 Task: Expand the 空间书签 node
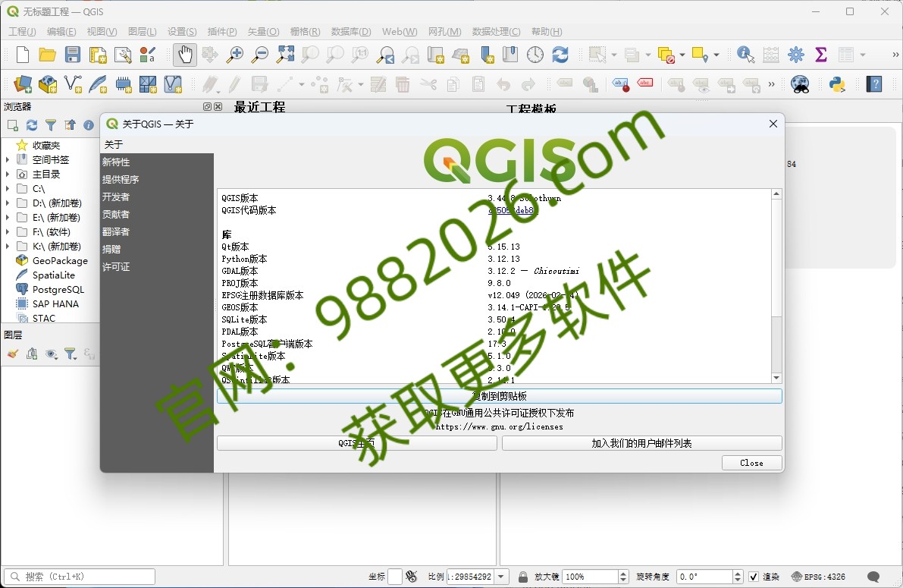click(8, 159)
